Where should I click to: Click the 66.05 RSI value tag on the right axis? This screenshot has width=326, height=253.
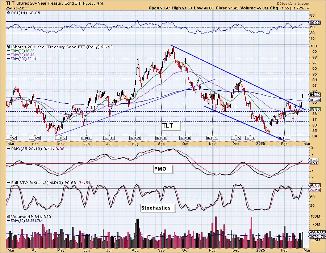click(x=314, y=22)
